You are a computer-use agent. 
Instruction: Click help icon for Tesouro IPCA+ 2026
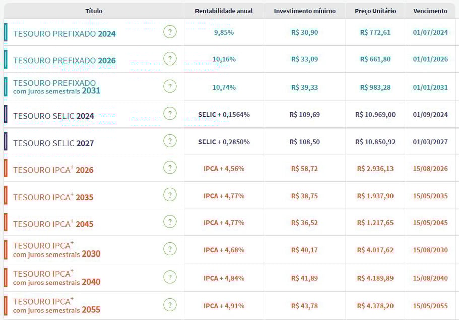click(x=170, y=168)
